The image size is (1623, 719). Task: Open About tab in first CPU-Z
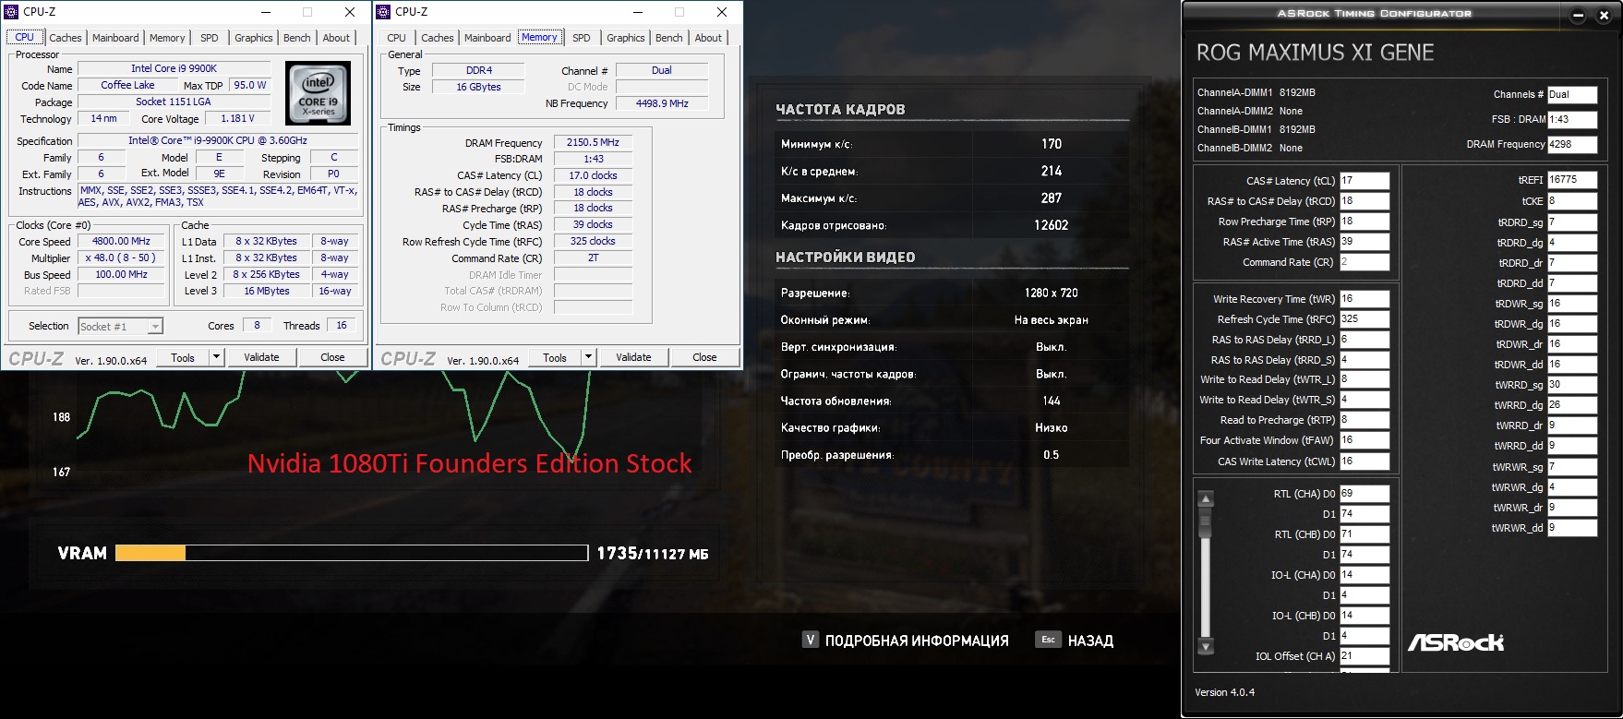(336, 38)
